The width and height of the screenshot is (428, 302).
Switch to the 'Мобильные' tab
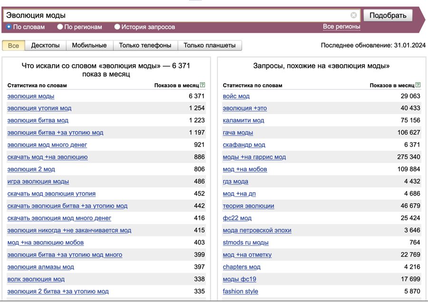(x=89, y=46)
